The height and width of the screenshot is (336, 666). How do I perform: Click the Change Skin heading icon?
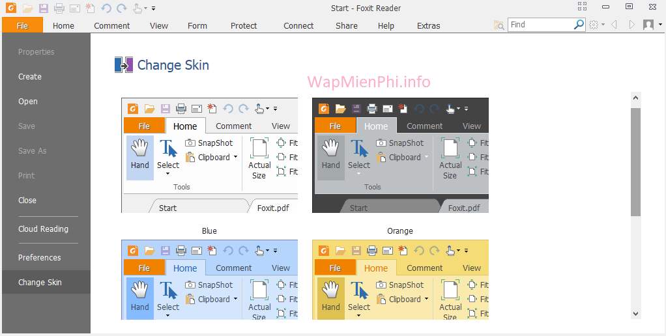coord(124,65)
